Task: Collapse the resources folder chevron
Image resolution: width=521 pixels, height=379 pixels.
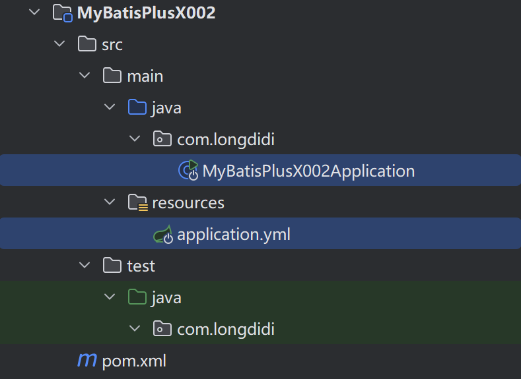Action: (x=110, y=202)
